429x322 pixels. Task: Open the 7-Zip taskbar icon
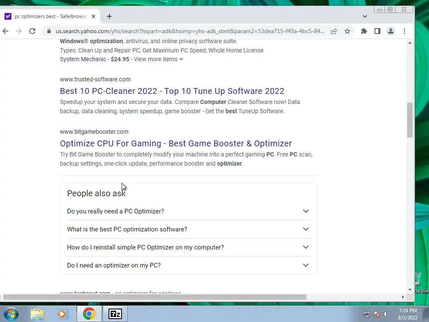[115, 314]
